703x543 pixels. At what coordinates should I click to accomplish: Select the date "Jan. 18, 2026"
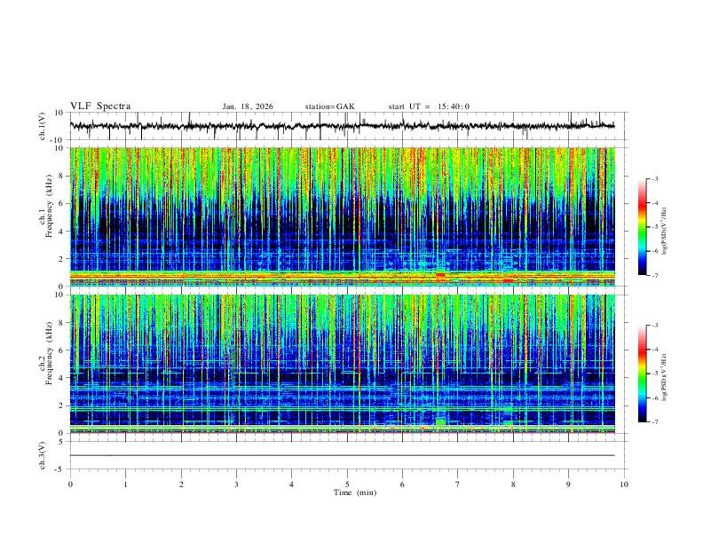click(x=248, y=106)
